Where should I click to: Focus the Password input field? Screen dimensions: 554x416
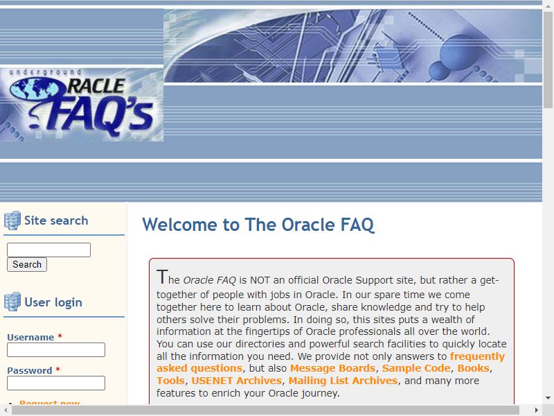click(56, 383)
